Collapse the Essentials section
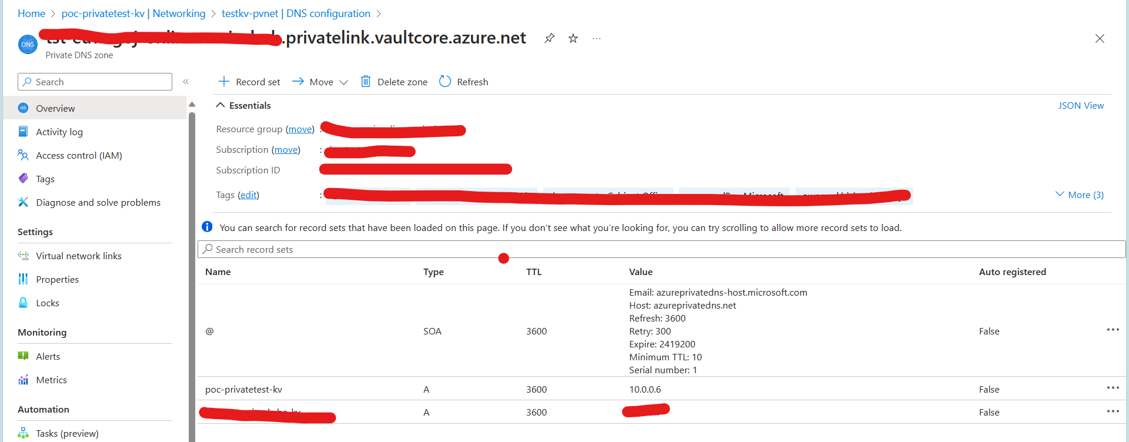Viewport: 1129px width, 442px height. coord(243,105)
